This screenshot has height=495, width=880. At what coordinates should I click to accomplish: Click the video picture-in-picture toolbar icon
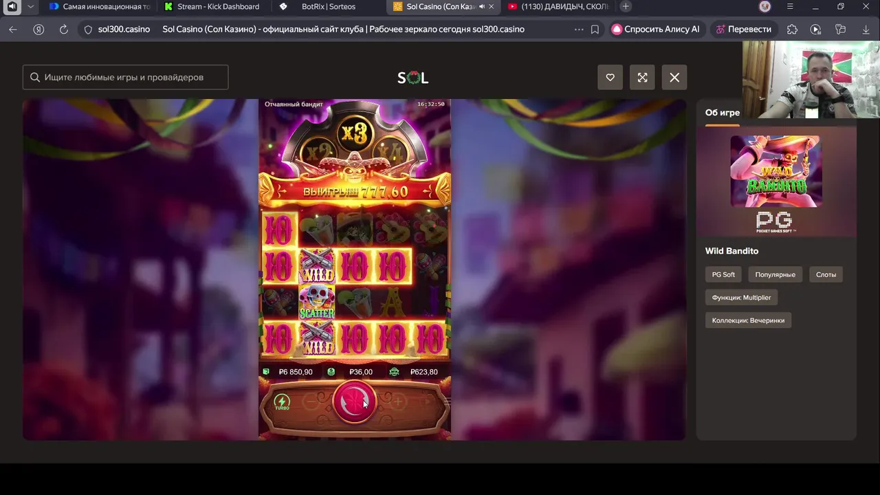click(x=815, y=30)
